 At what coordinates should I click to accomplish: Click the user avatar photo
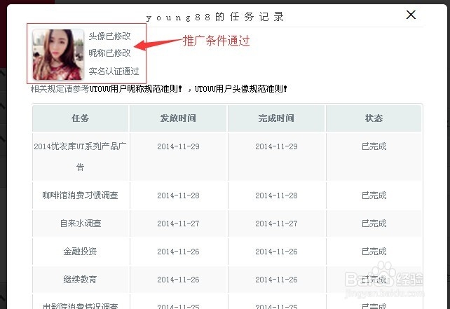point(58,54)
